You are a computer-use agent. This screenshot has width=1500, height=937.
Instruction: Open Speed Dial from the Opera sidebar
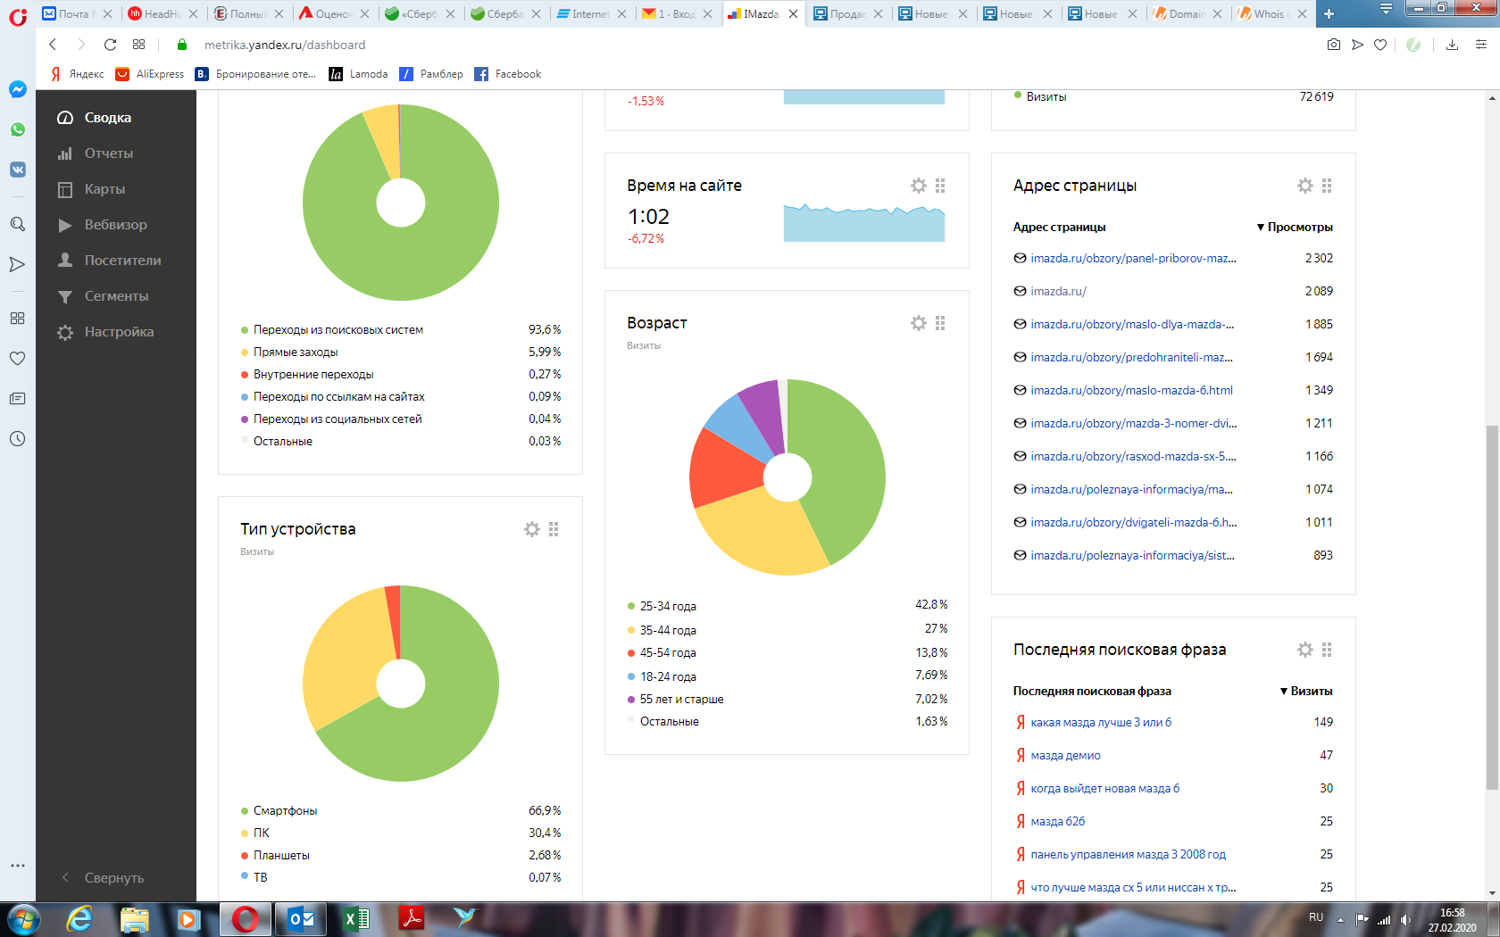pyautogui.click(x=18, y=318)
